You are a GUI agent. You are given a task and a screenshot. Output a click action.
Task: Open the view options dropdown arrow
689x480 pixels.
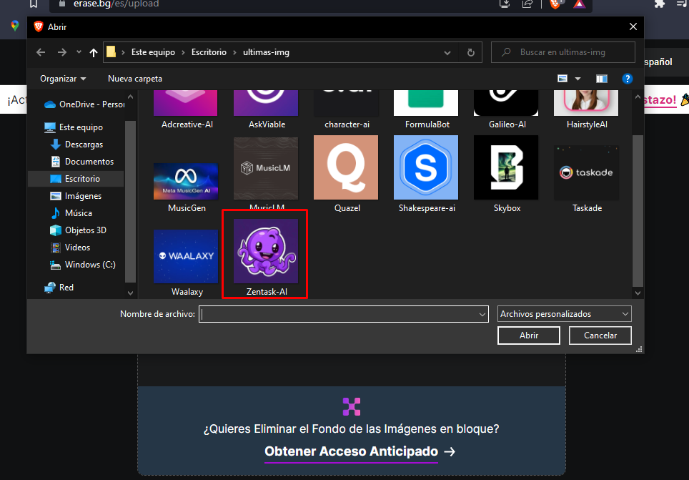coord(578,79)
